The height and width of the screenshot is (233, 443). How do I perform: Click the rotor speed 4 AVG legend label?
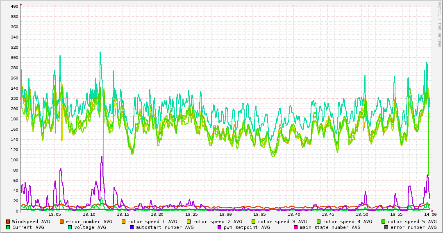tap(347, 222)
